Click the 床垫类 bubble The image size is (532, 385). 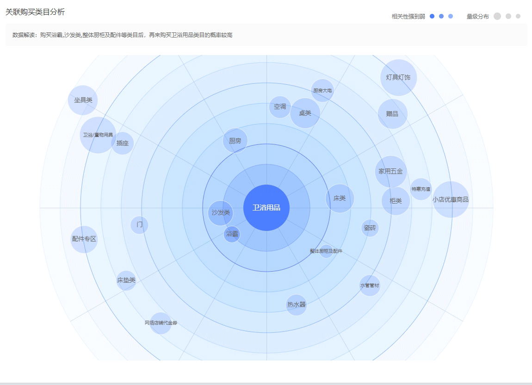[126, 280]
